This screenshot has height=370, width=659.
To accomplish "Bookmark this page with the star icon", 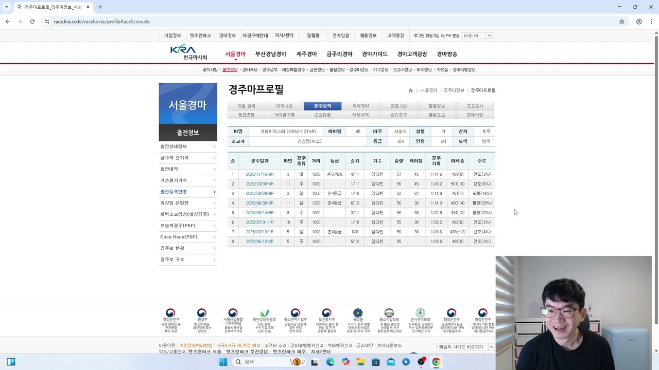I will click(x=622, y=22).
